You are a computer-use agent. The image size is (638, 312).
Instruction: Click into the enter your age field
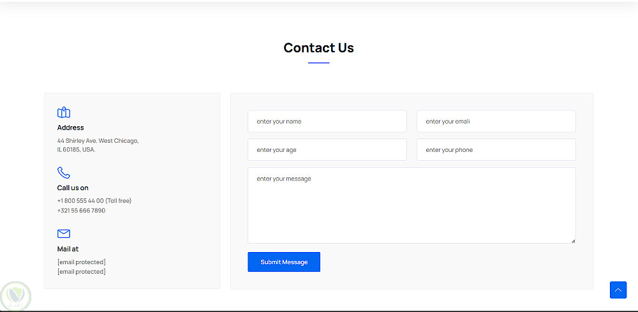pyautogui.click(x=327, y=150)
